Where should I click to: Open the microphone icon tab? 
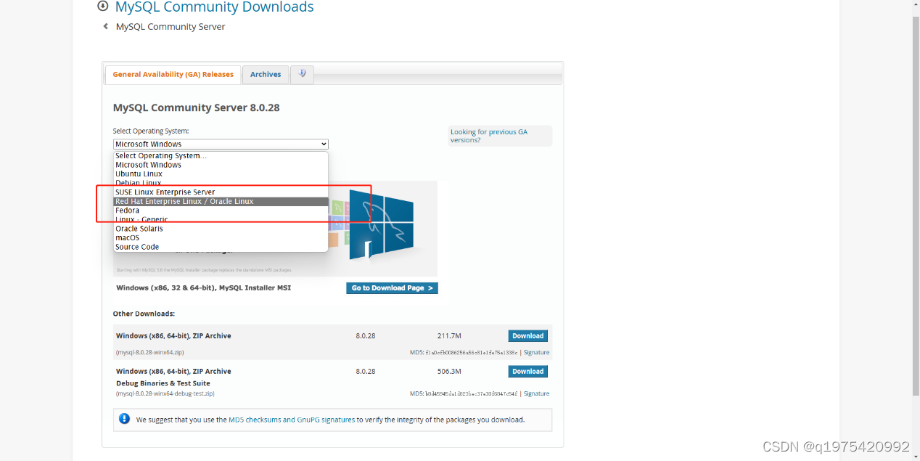point(302,74)
